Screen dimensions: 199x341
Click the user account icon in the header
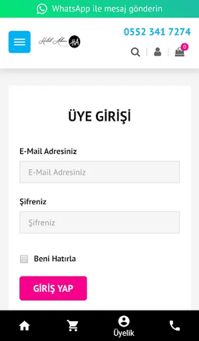157,52
